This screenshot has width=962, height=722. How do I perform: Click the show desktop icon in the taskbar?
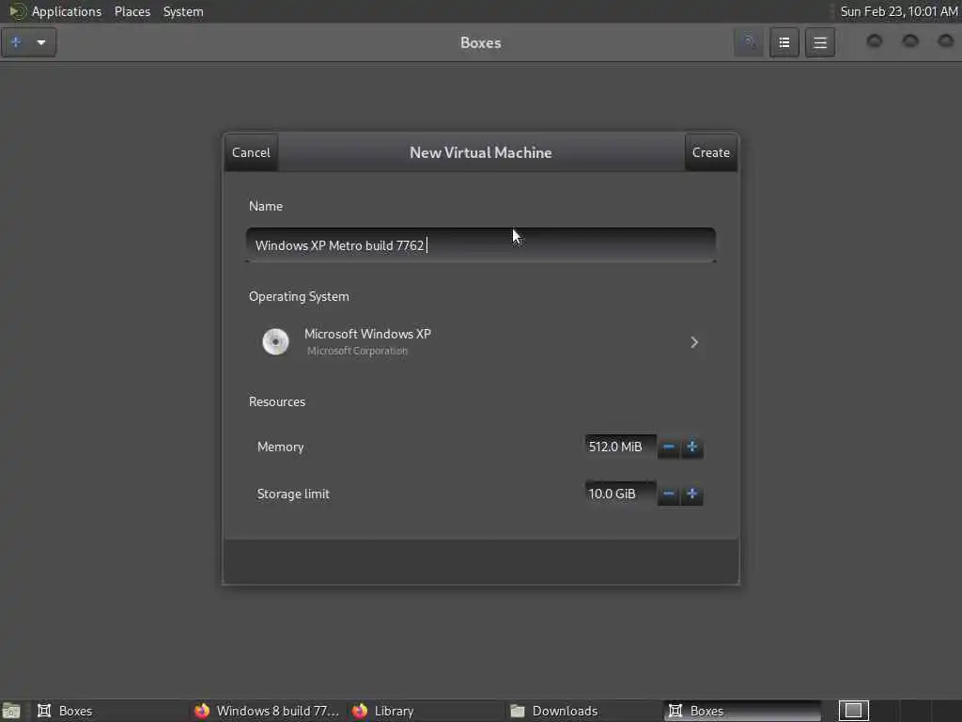pos(11,711)
